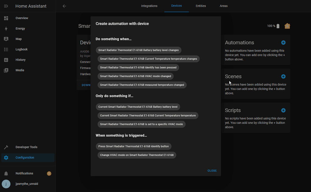
Task: Open Logbook in the sidebar
Action: [22, 49]
